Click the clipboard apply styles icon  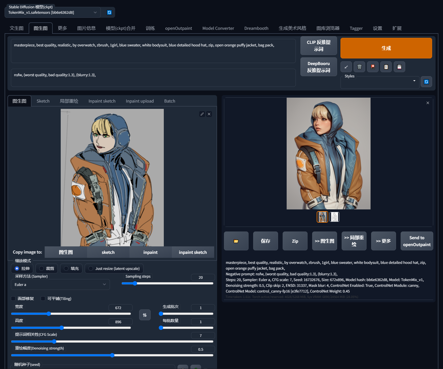click(386, 67)
